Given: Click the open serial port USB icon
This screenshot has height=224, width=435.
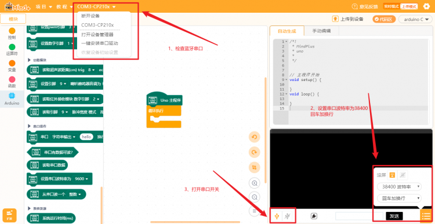Looking at the screenshot, I should [277, 216].
